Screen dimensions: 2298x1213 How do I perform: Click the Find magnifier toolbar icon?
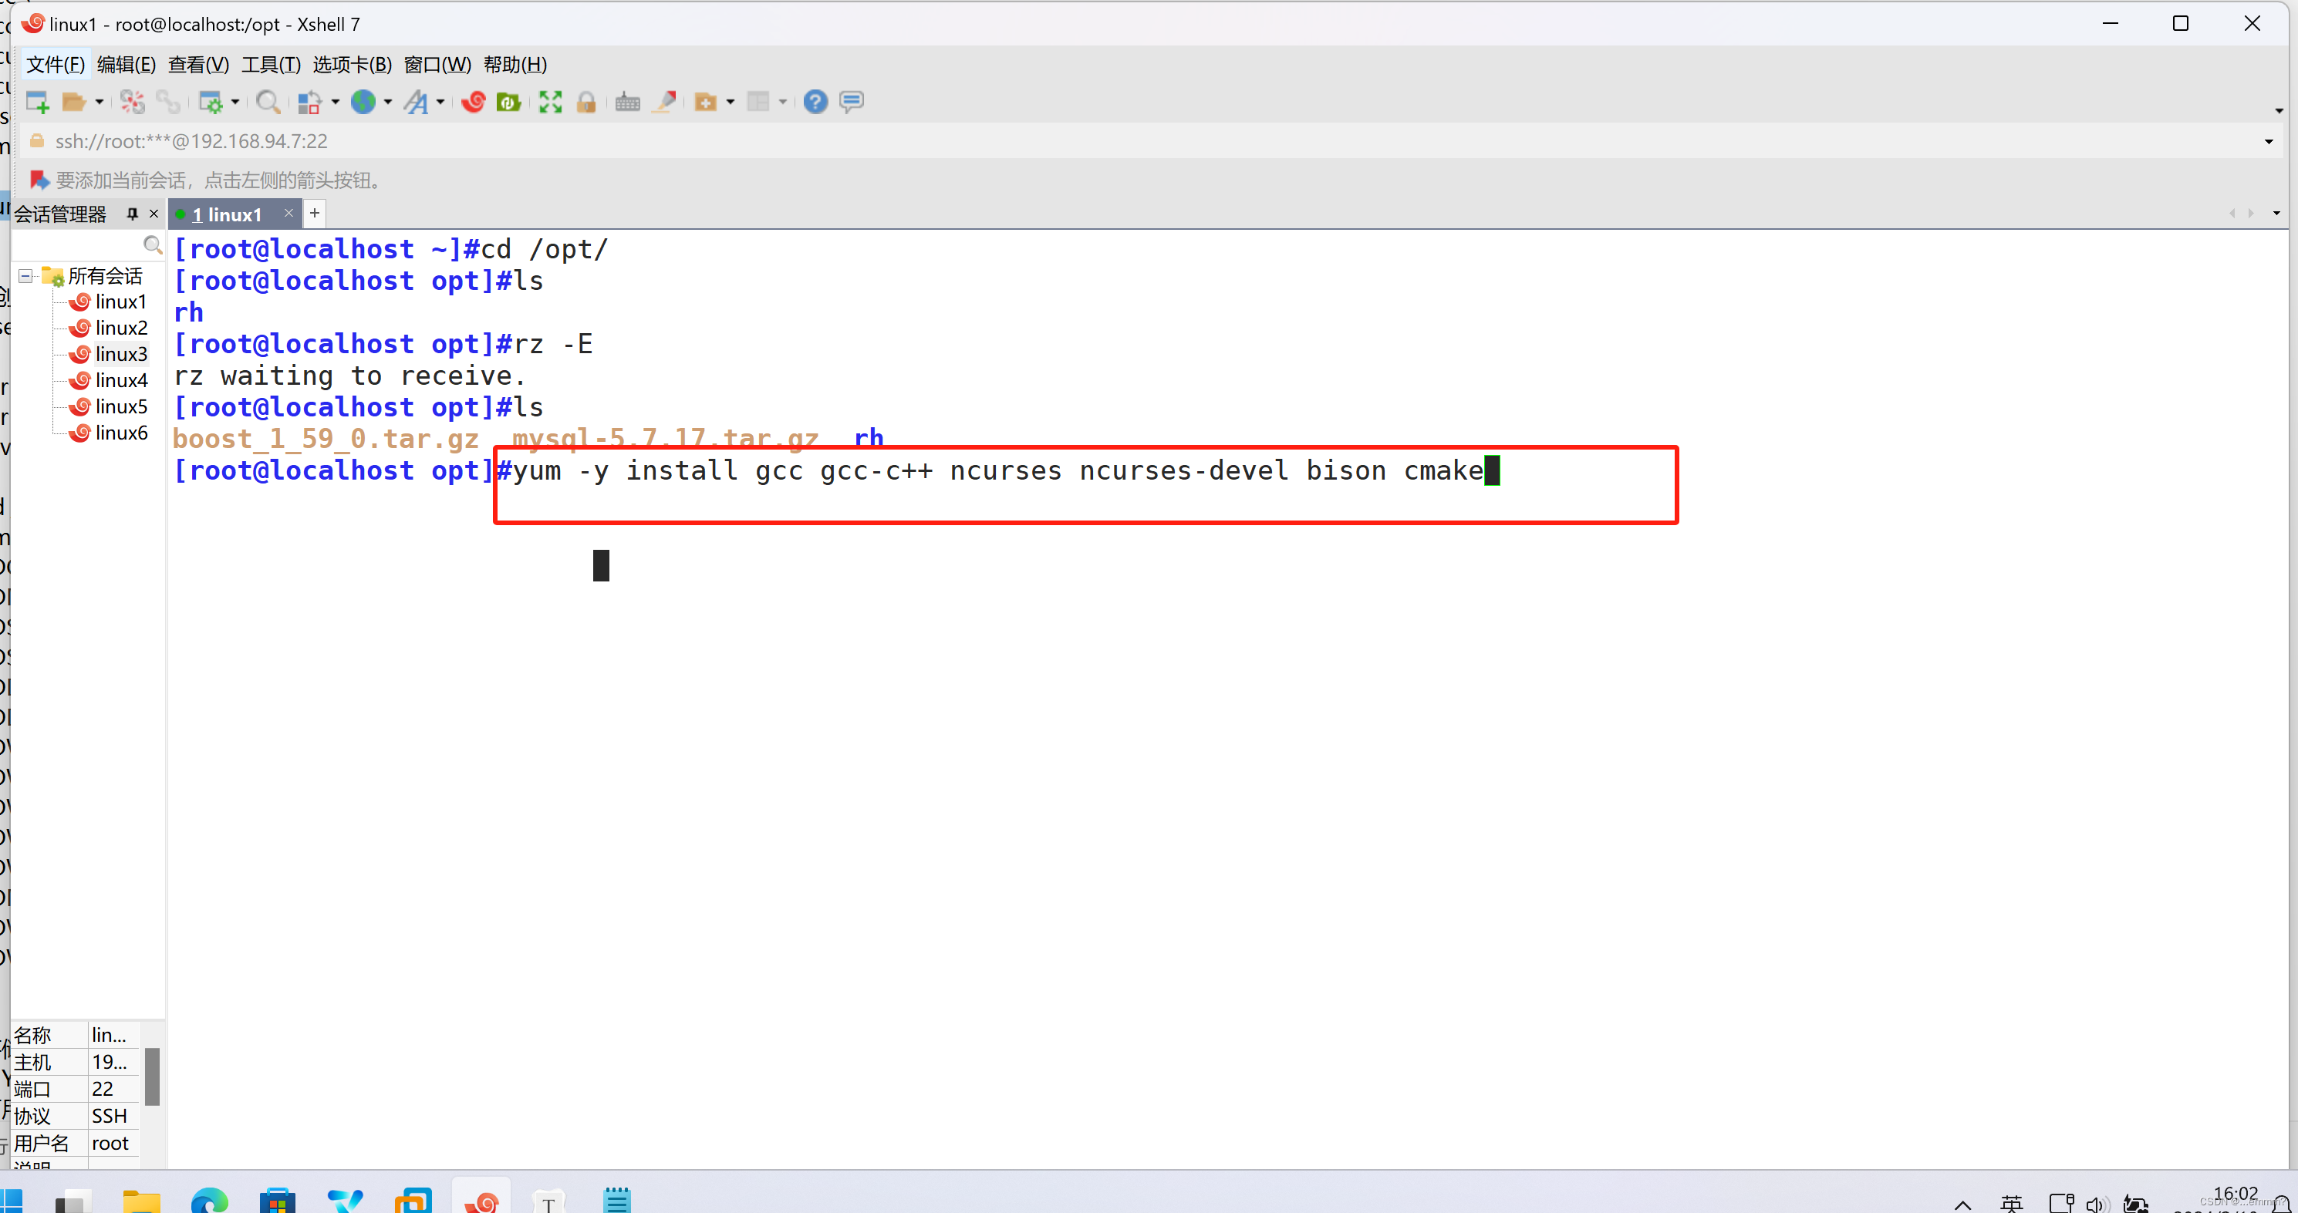(268, 102)
